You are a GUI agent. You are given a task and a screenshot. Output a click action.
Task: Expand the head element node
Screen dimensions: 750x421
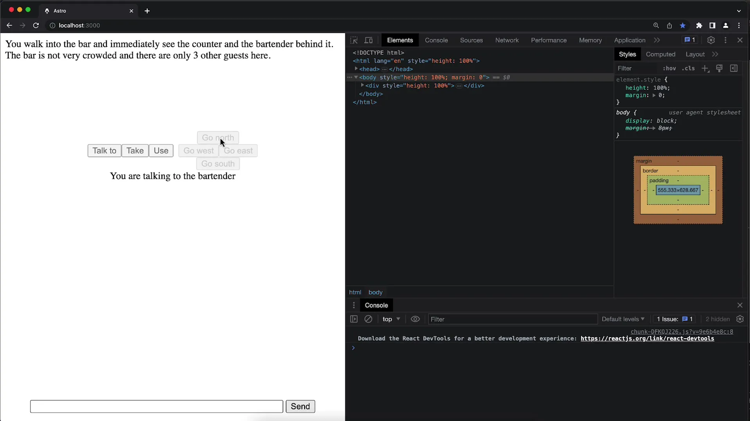click(x=356, y=69)
